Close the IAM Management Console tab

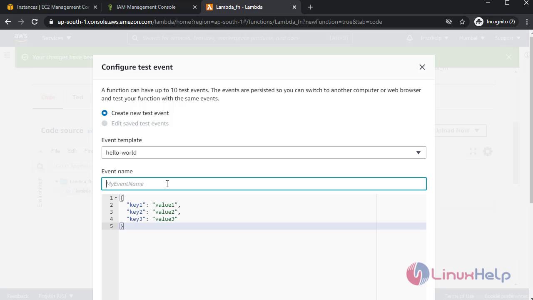click(195, 7)
